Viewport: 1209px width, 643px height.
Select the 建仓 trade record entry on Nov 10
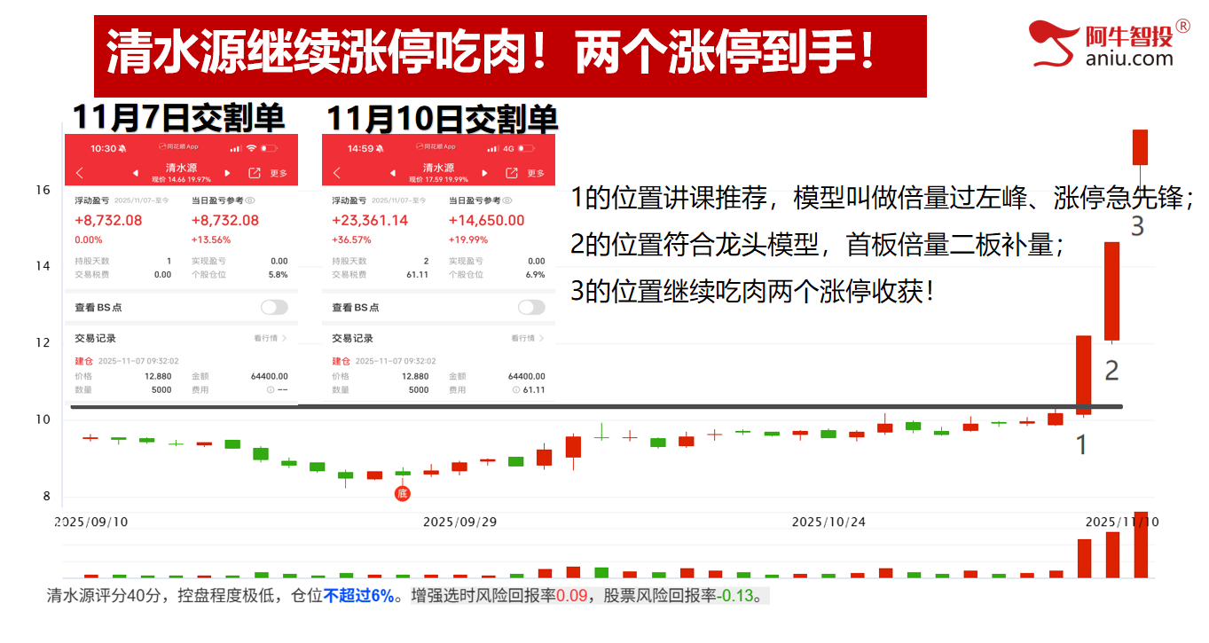341,362
